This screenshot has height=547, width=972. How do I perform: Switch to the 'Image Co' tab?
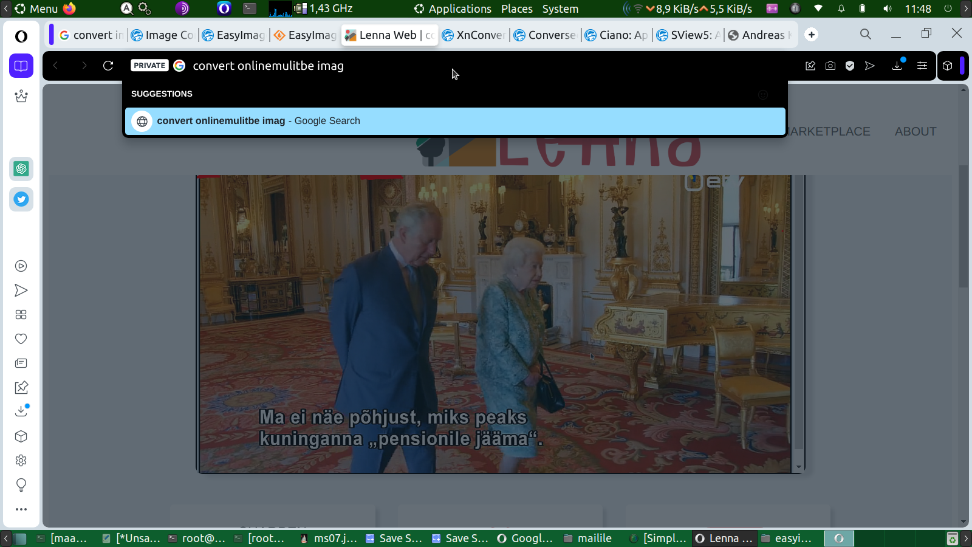pos(163,35)
